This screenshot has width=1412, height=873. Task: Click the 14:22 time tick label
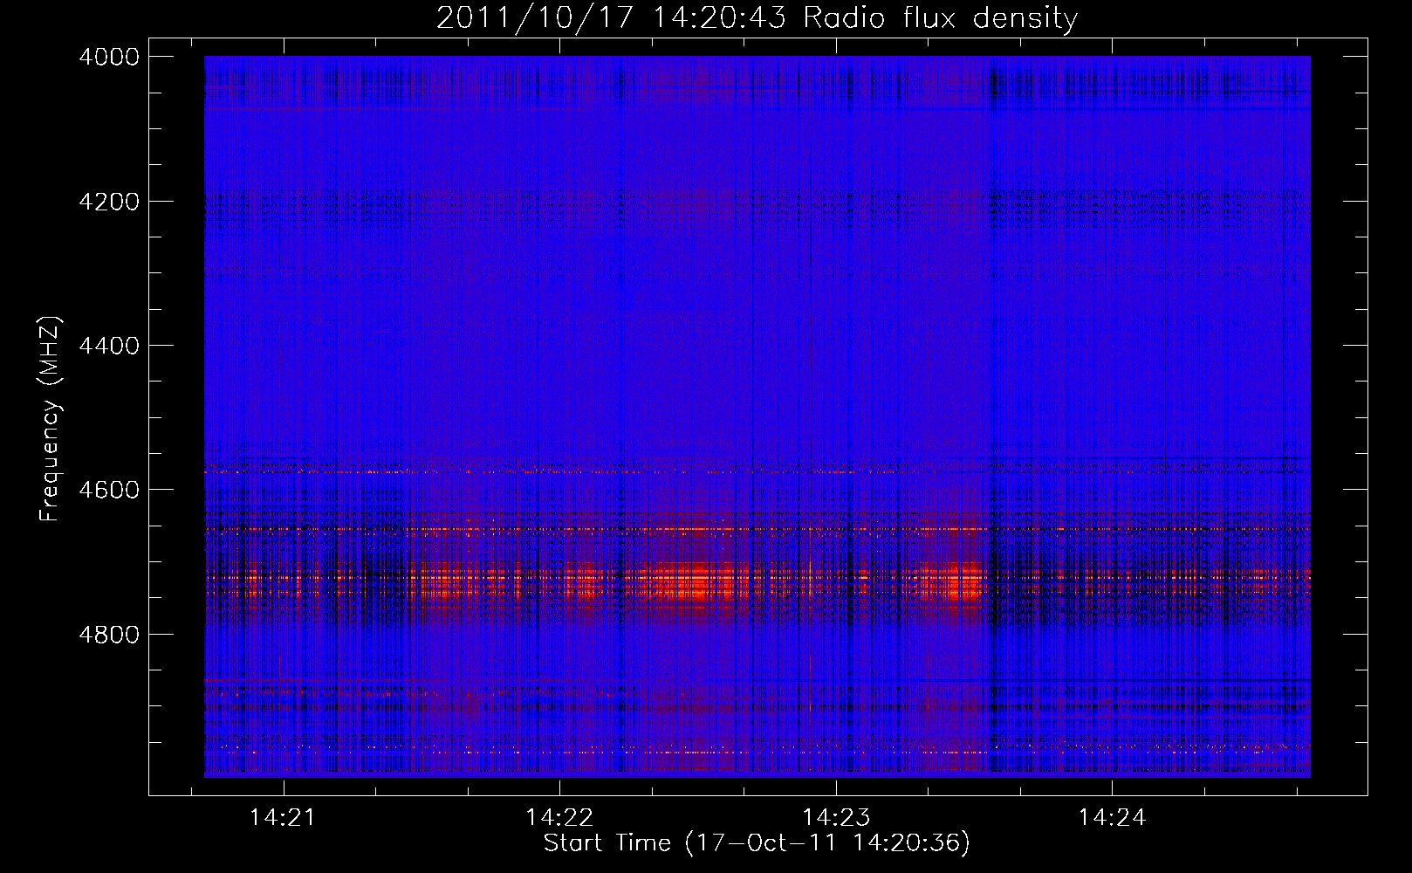click(559, 818)
